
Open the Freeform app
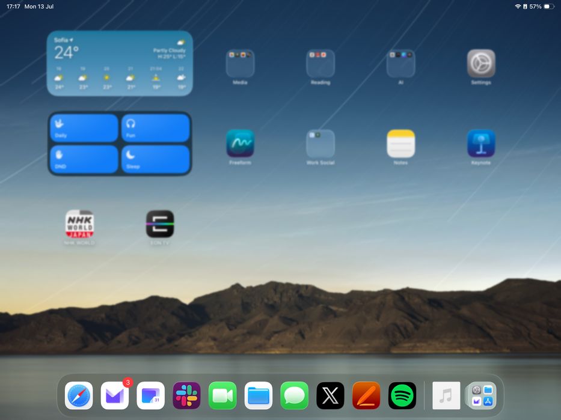[240, 144]
